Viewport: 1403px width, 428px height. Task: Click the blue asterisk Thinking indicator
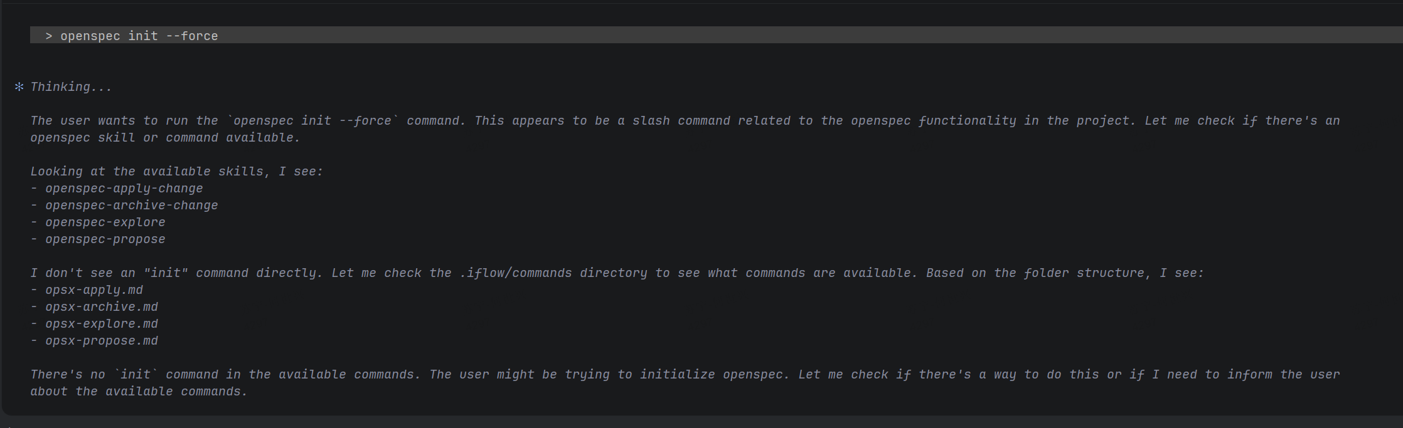pos(19,87)
